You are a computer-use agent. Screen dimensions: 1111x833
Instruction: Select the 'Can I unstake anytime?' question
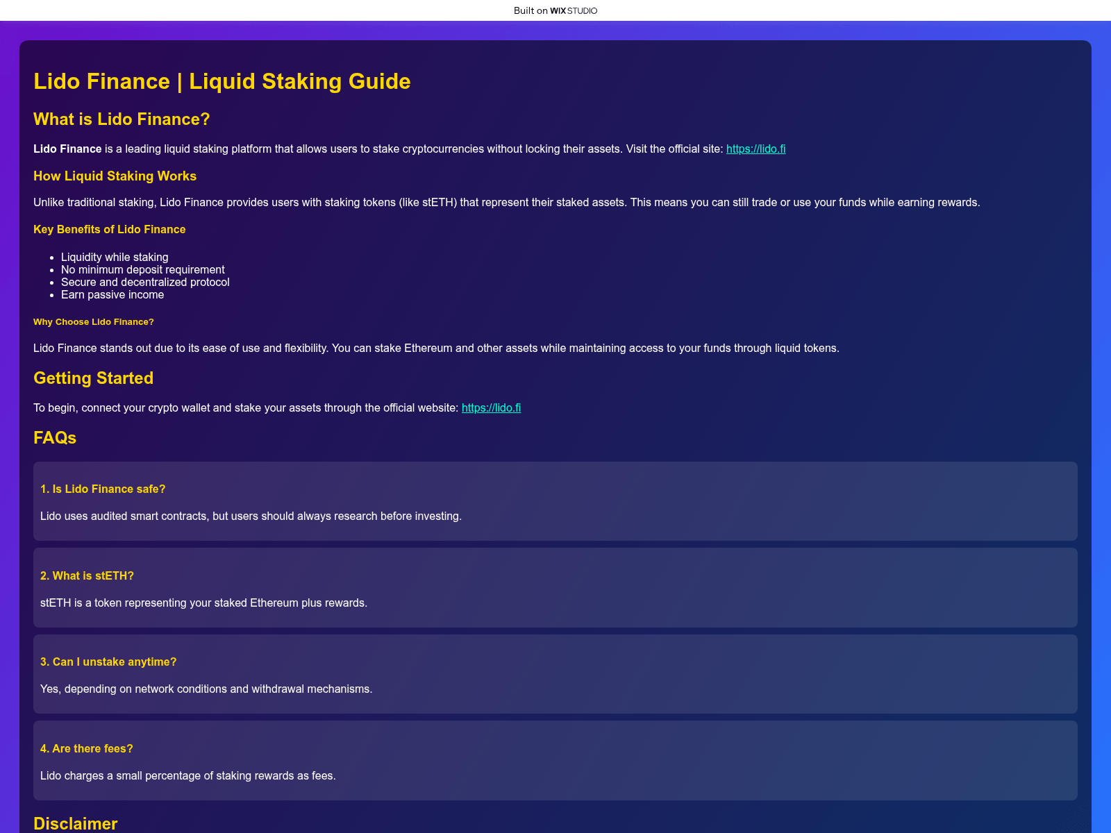[x=108, y=662]
